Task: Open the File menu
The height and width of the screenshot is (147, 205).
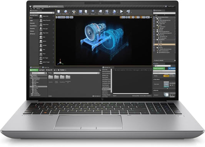Action: (x=31, y=8)
